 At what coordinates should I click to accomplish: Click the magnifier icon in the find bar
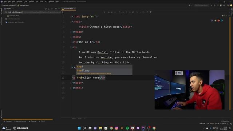tap(63, 12)
